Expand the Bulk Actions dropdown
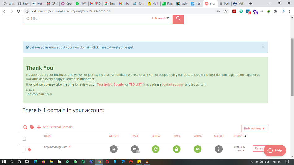The image size is (294, 165). click(254, 129)
